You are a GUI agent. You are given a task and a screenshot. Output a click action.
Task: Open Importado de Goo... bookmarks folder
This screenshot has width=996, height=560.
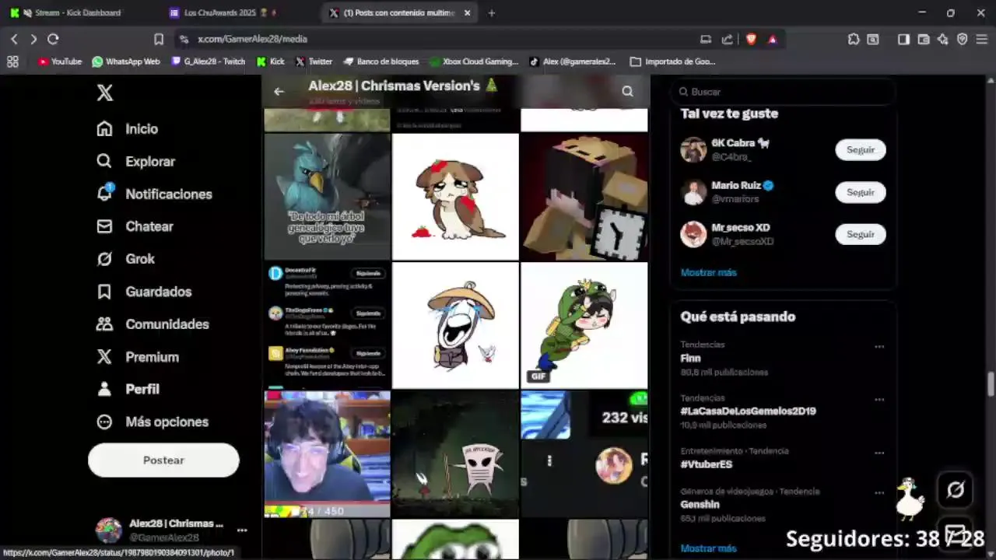(673, 61)
